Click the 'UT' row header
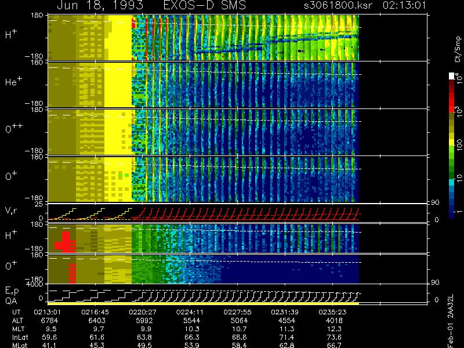Viewport: 464px width, 348px height. tap(17, 312)
